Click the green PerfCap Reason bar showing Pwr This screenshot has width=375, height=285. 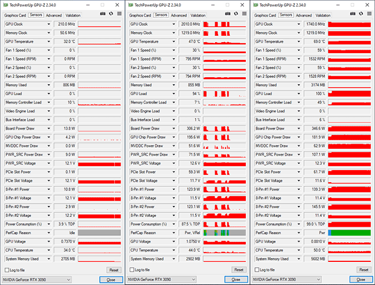[x=350, y=232]
